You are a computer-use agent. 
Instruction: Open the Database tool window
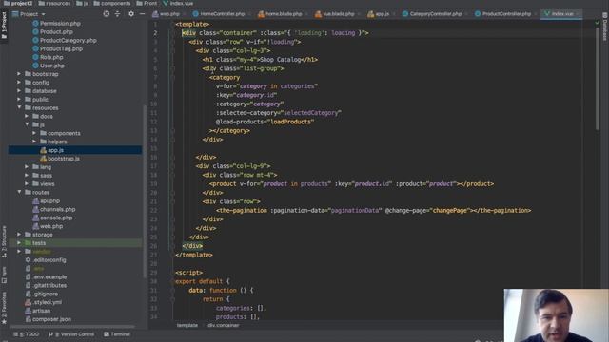pos(605,27)
